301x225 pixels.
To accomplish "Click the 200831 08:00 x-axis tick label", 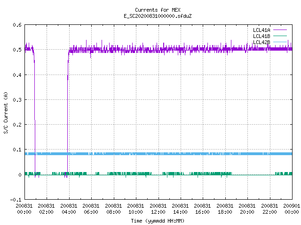I will tap(113, 209).
